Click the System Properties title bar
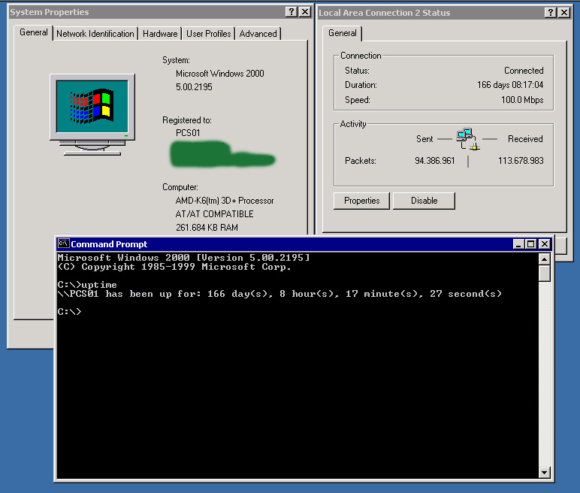 159,12
